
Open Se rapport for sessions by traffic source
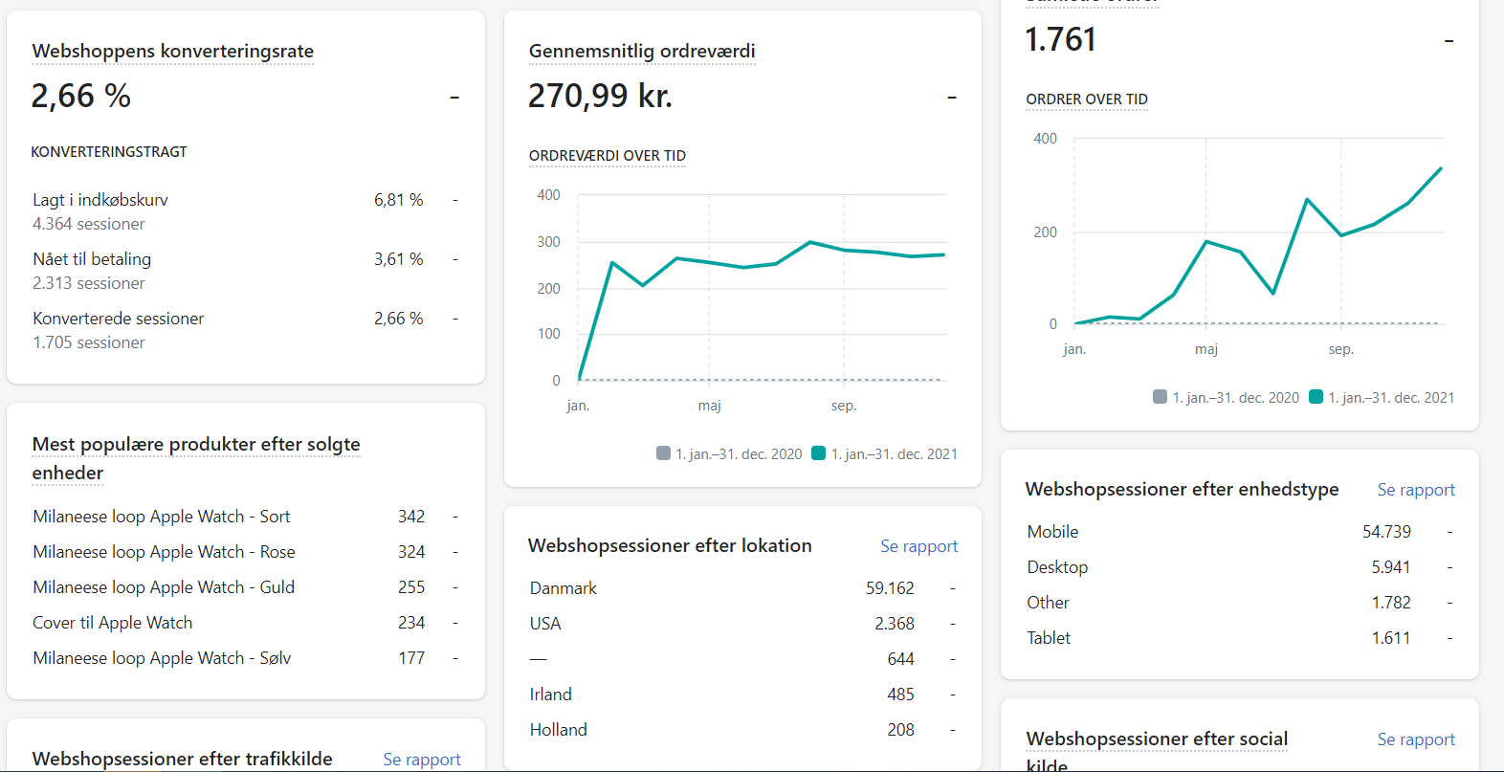421,759
